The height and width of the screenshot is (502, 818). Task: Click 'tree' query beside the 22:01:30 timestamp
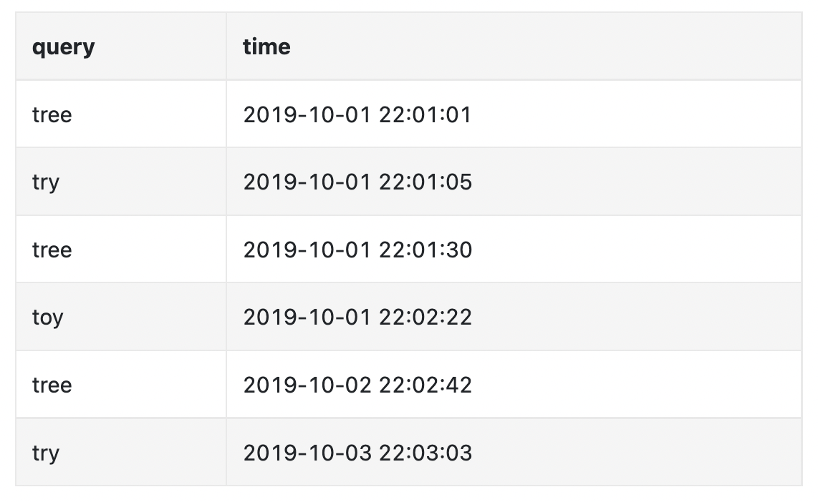[x=52, y=250]
